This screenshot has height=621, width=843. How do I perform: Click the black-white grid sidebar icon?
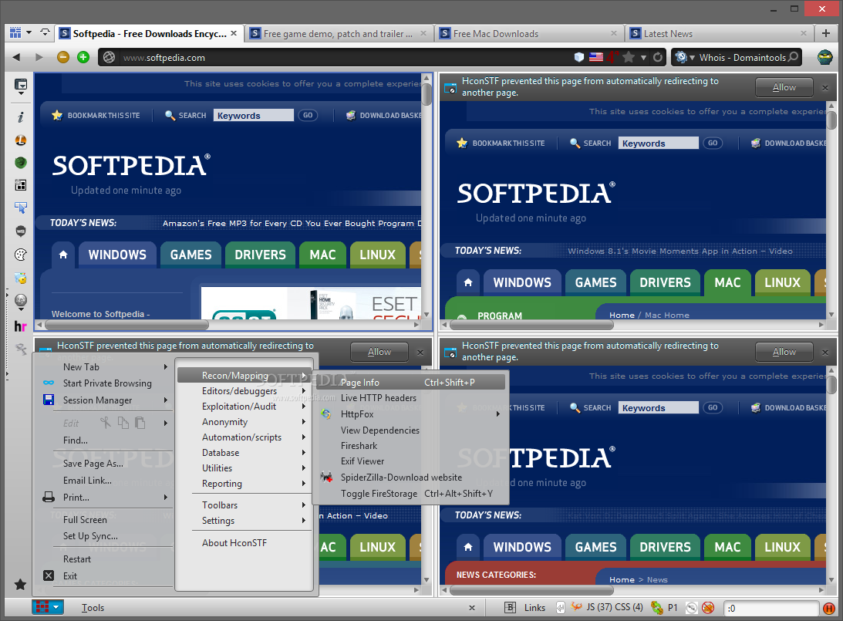click(20, 185)
